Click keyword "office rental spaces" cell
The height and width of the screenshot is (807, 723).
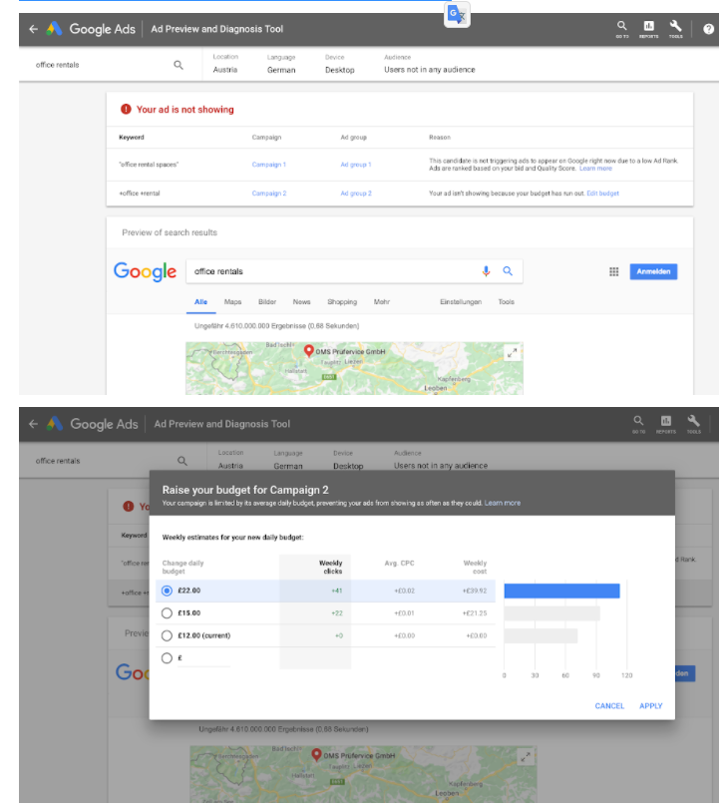tap(149, 165)
